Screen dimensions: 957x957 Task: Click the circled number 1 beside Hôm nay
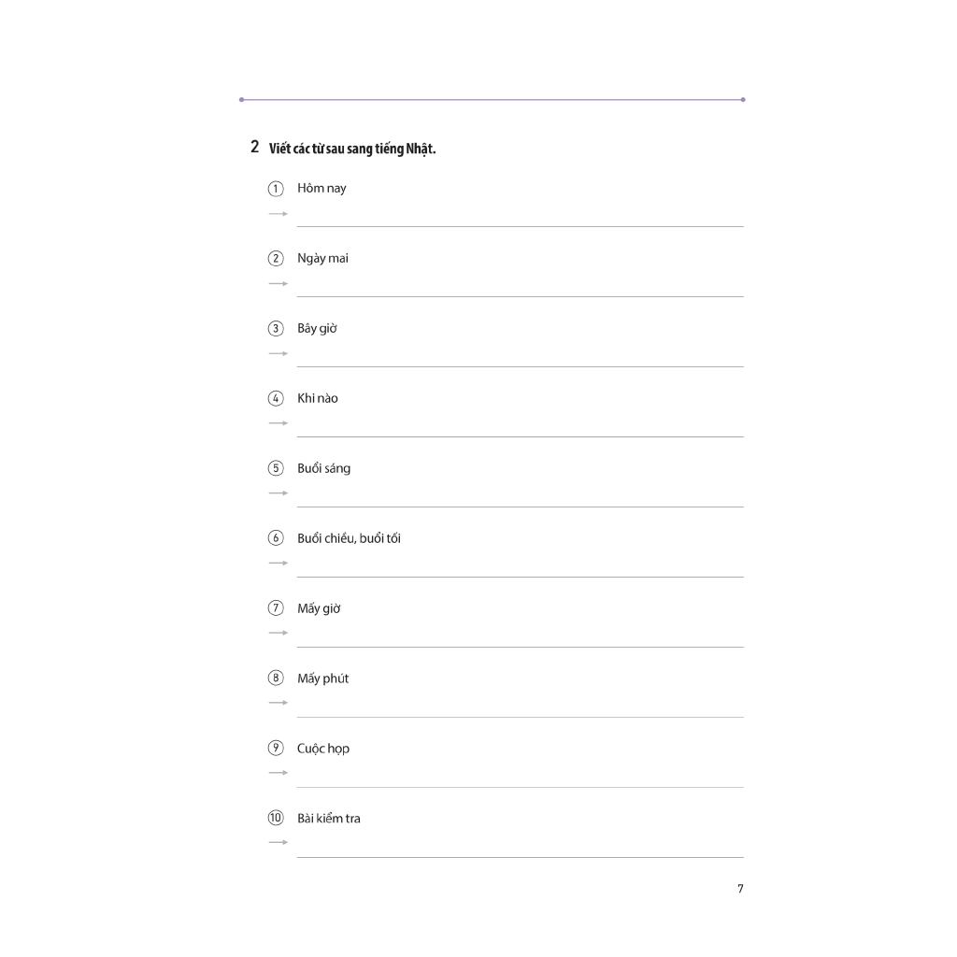click(276, 189)
